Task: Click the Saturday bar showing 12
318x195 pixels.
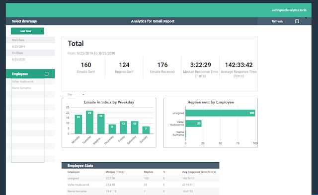Action: click(x=135, y=128)
